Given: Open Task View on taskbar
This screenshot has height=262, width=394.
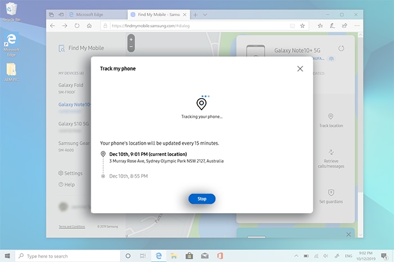Looking at the screenshot, I should (143, 256).
